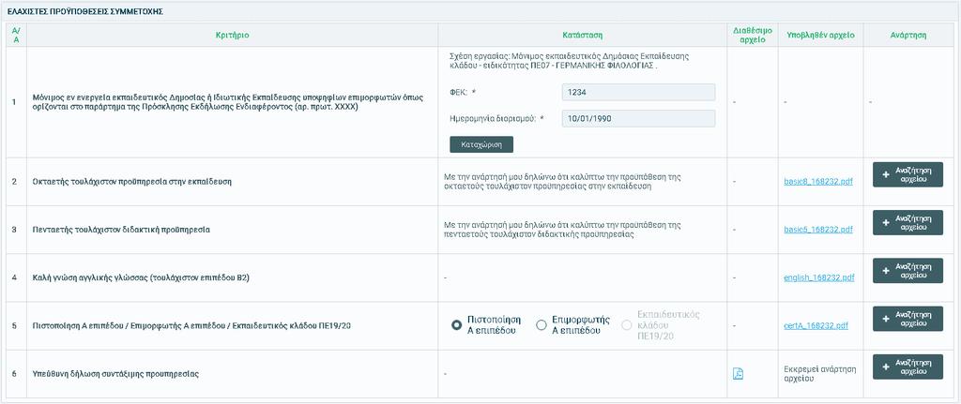Click the ΕΛΑΧΙΣΤΕΣ ΠΡΟΫΠΟΘΕΣΕΙΣ ΣΥΜΜΕΤΟΧΗΣ section title
961x404 pixels.
(85, 11)
